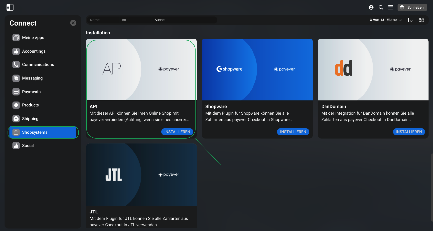
Task: Open the JTL card banner image
Action: (x=141, y=175)
